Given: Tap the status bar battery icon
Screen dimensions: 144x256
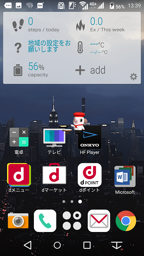Looking at the screenshot, I should [112, 6].
